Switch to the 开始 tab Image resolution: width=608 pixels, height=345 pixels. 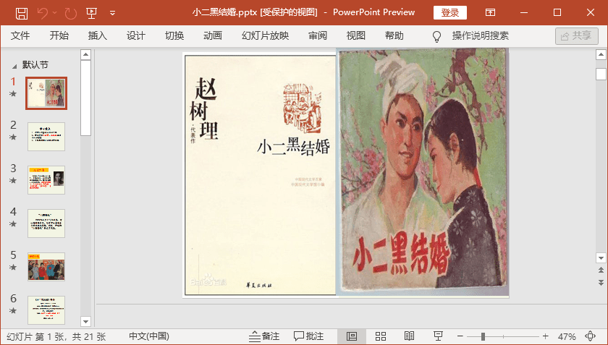tap(59, 35)
